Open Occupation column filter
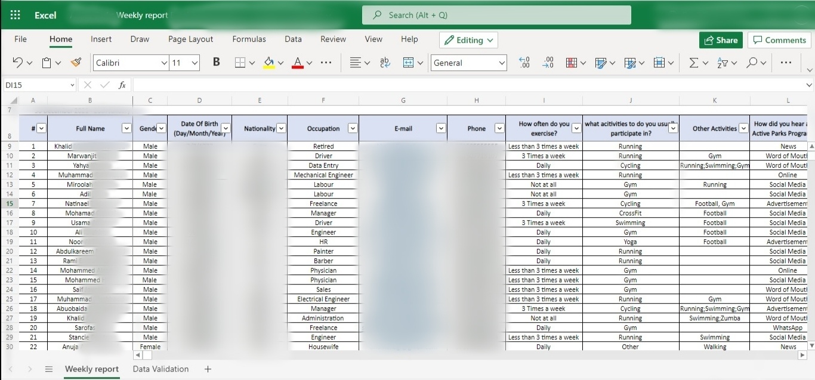815x380 pixels. coord(353,128)
